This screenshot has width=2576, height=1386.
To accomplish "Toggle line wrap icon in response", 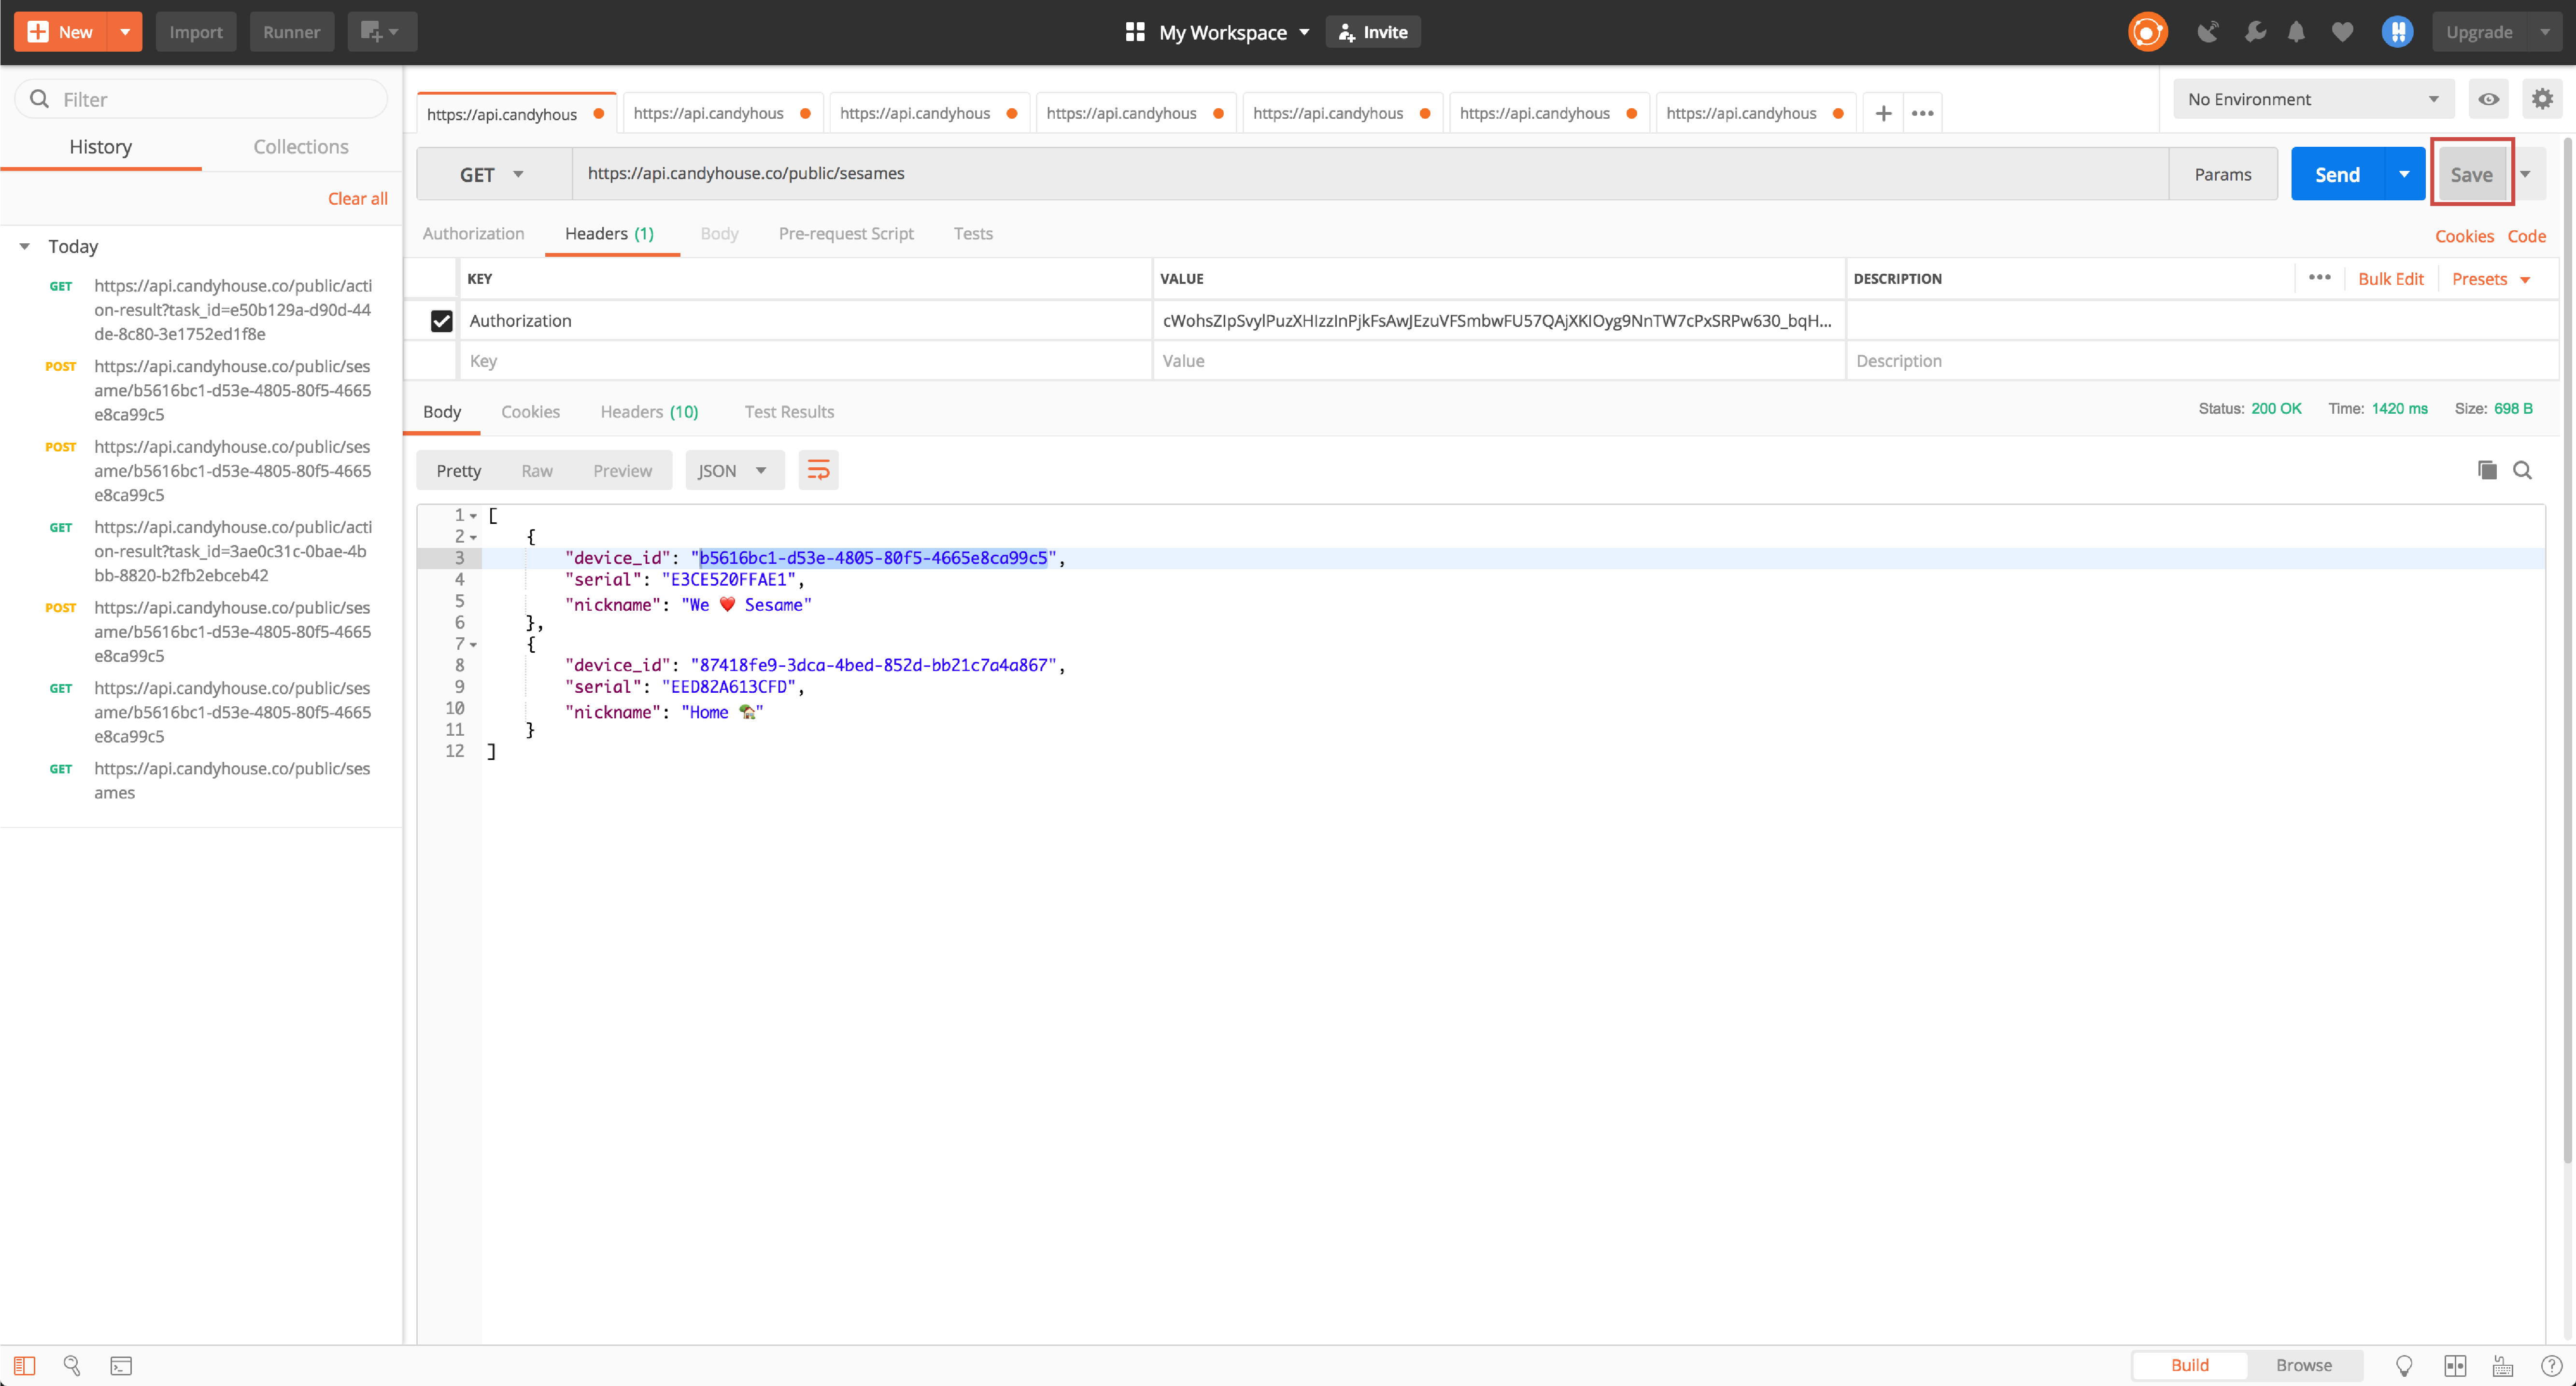I will pyautogui.click(x=818, y=471).
